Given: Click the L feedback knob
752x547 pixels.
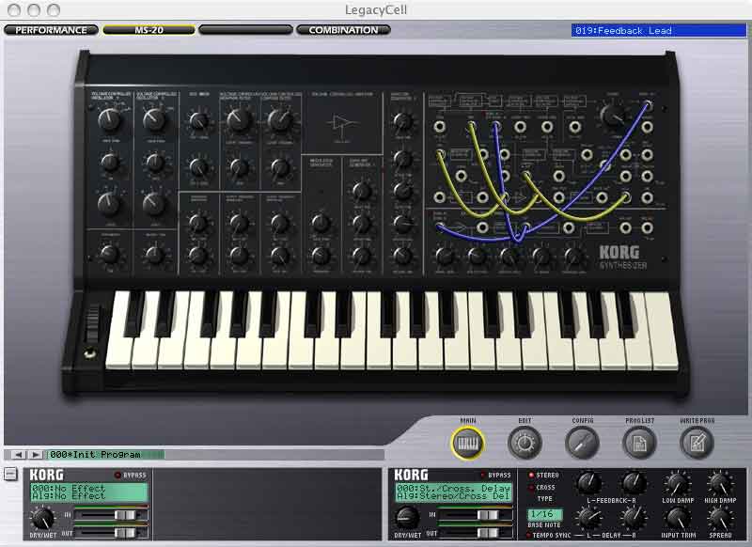Looking at the screenshot, I should point(588,483).
